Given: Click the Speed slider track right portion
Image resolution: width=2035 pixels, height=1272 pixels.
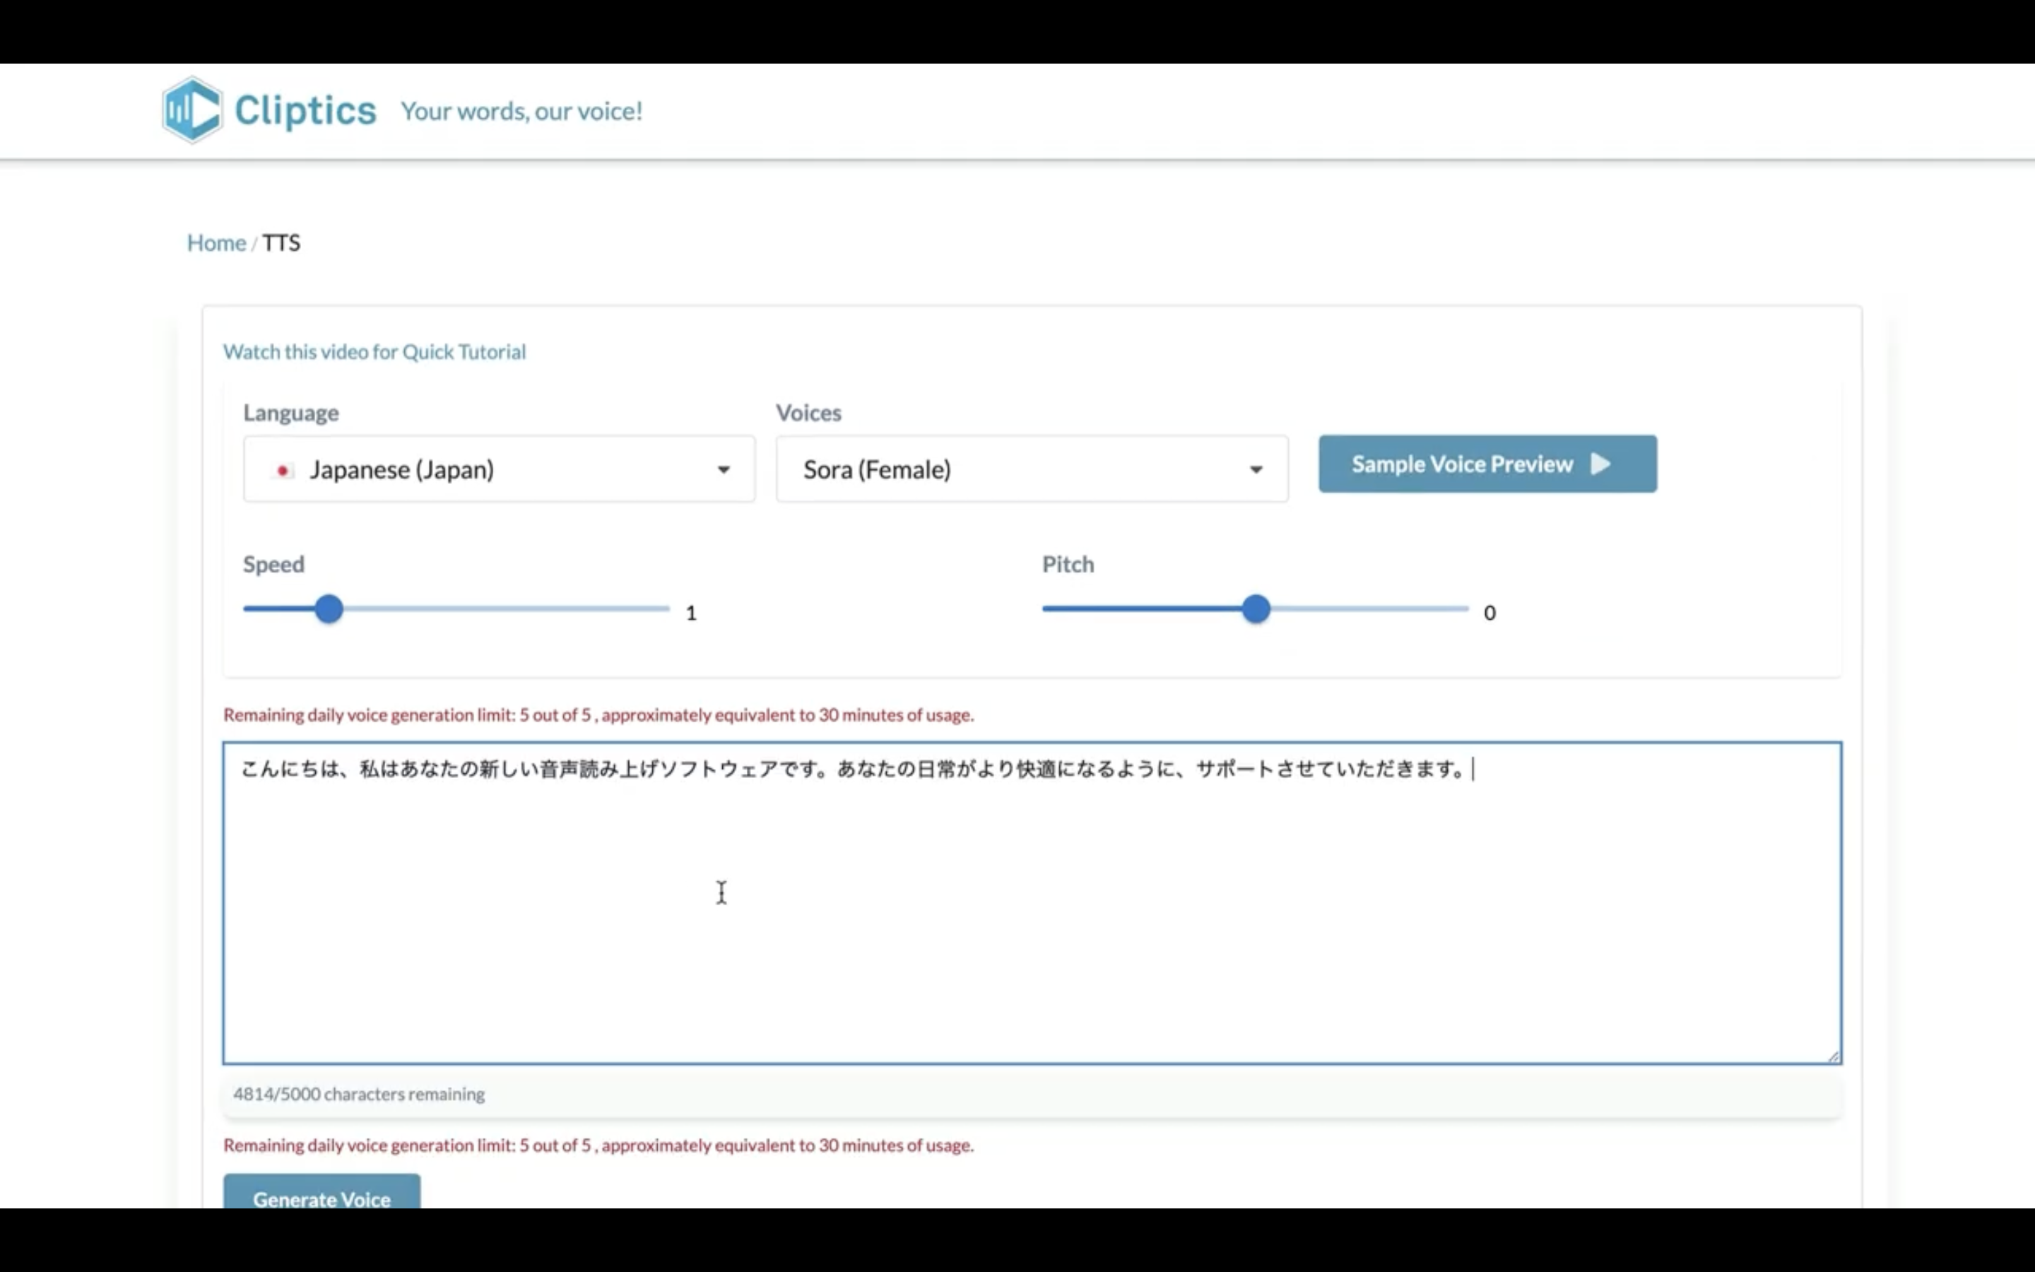Looking at the screenshot, I should [506, 608].
